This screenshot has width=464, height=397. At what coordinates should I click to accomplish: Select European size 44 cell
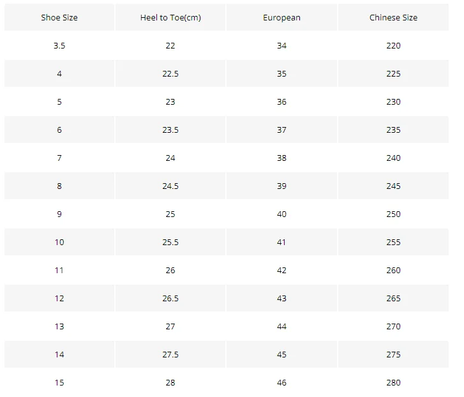point(281,326)
